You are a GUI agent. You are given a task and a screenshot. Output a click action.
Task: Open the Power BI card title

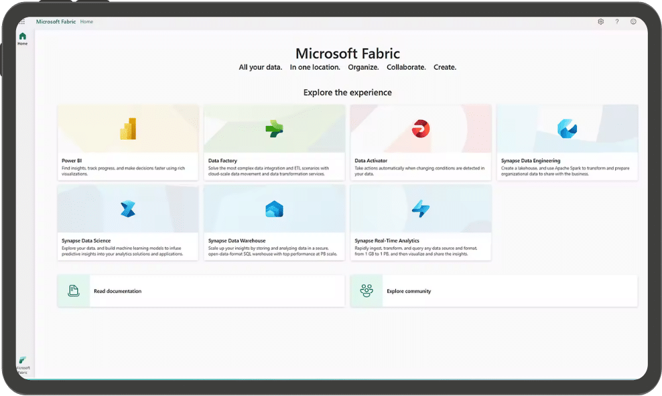pos(72,161)
